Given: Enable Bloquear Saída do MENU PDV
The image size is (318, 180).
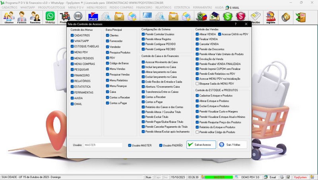Looking at the screenshot, I should coord(197,84).
